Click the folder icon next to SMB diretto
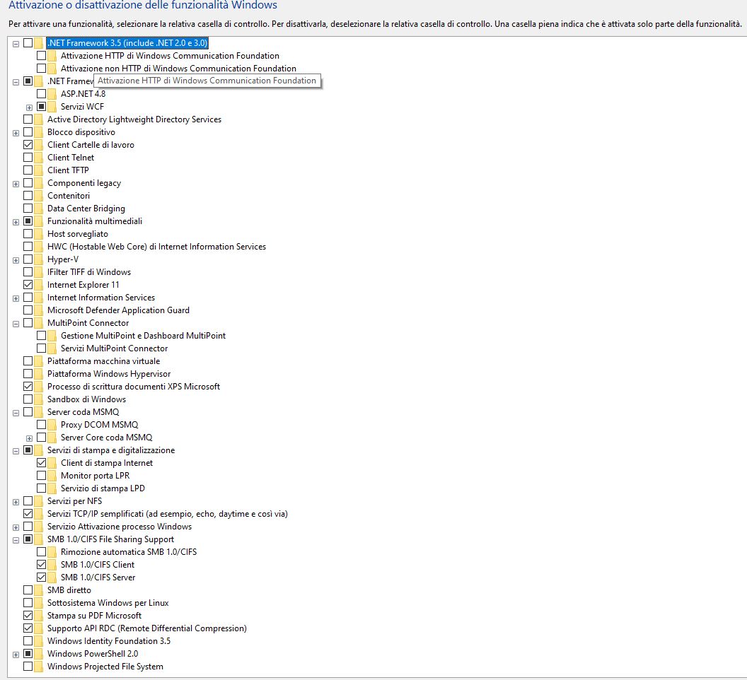This screenshot has width=747, height=680. click(x=39, y=590)
